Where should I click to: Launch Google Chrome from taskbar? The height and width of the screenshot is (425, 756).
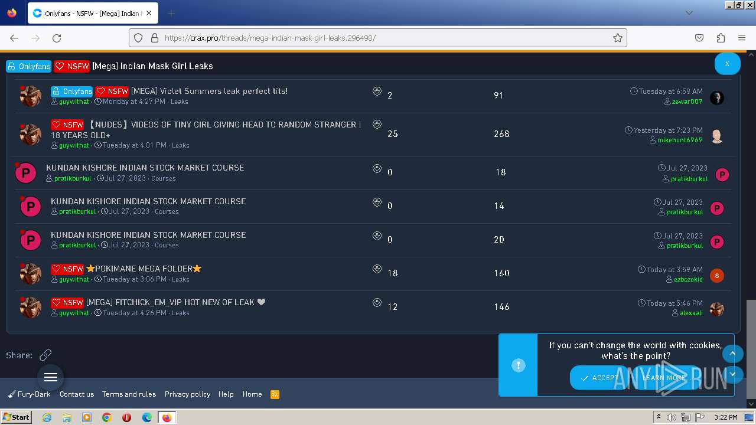coord(107,417)
